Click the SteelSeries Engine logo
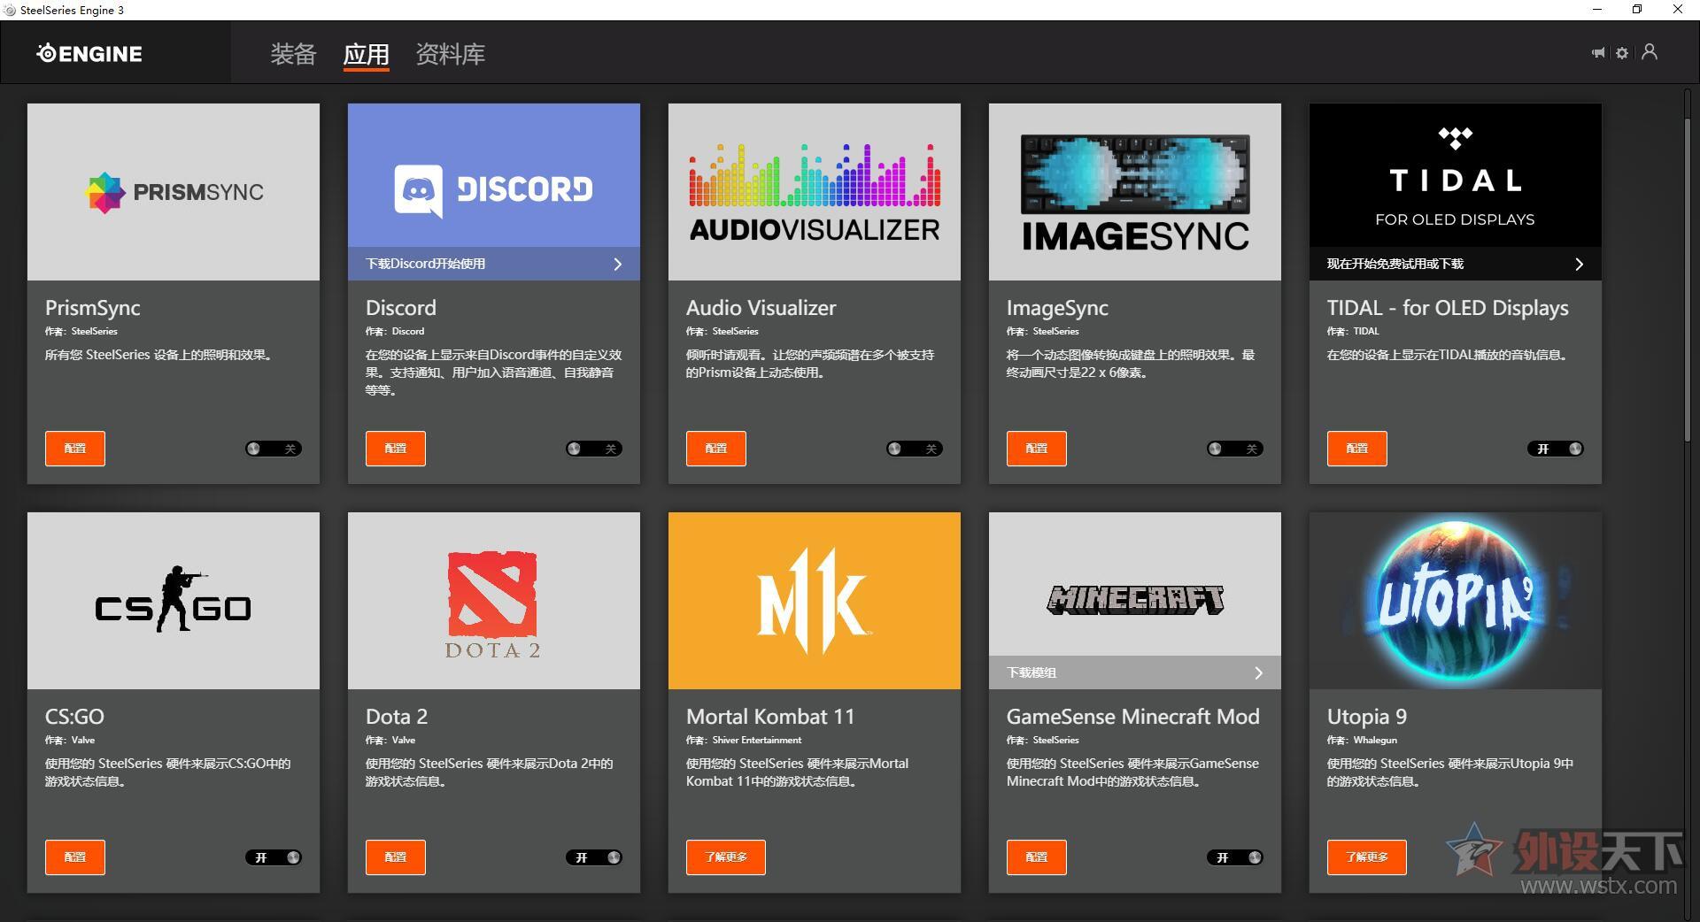The width and height of the screenshot is (1700, 922). coord(89,54)
